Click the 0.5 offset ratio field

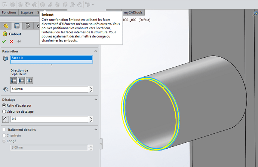click(x=49, y=119)
